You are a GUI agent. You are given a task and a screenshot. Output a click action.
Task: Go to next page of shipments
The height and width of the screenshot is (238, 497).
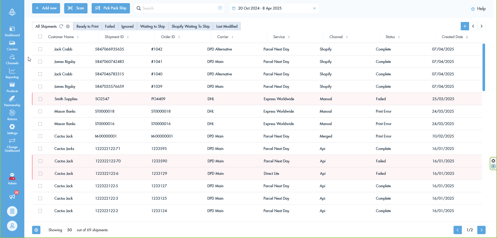pyautogui.click(x=481, y=230)
